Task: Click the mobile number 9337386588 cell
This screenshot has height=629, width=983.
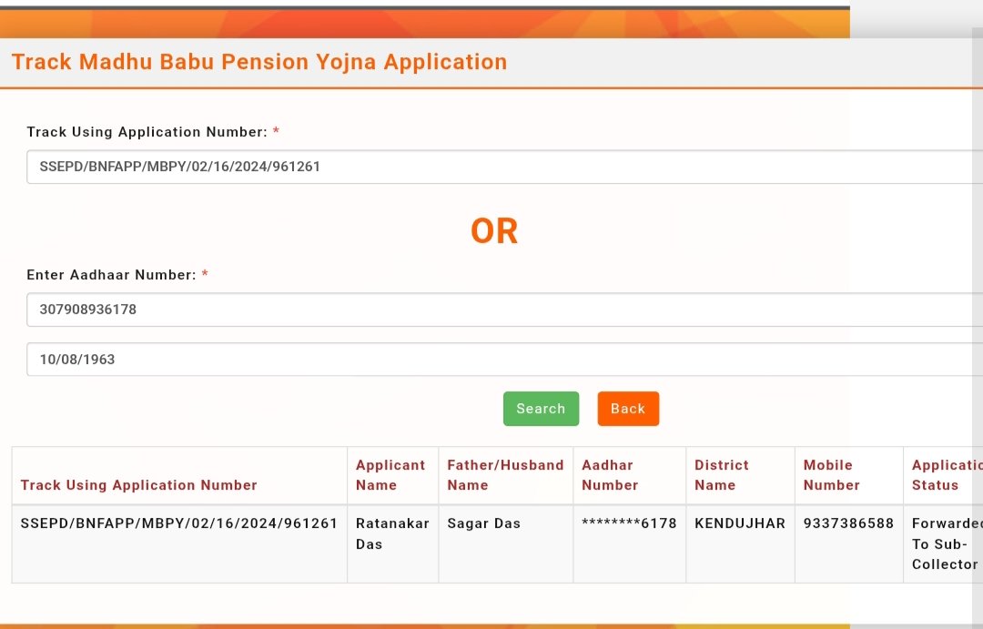Action: point(849,543)
